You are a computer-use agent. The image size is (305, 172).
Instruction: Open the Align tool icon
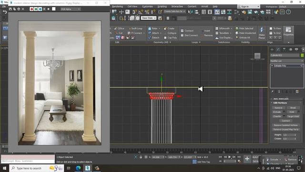tap(197, 12)
